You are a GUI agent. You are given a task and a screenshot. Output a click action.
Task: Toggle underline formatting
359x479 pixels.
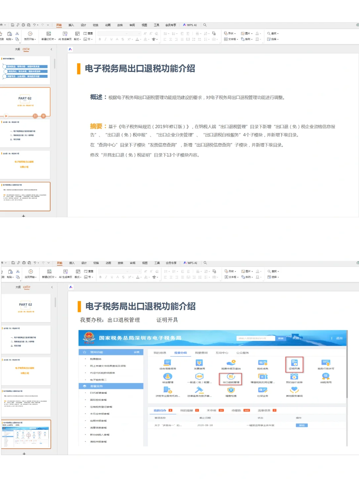[x=111, y=39]
